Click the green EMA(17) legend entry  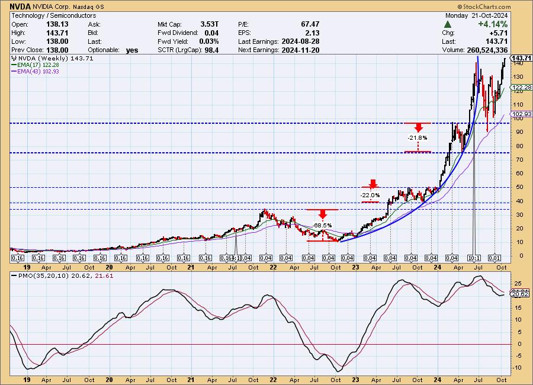point(36,65)
